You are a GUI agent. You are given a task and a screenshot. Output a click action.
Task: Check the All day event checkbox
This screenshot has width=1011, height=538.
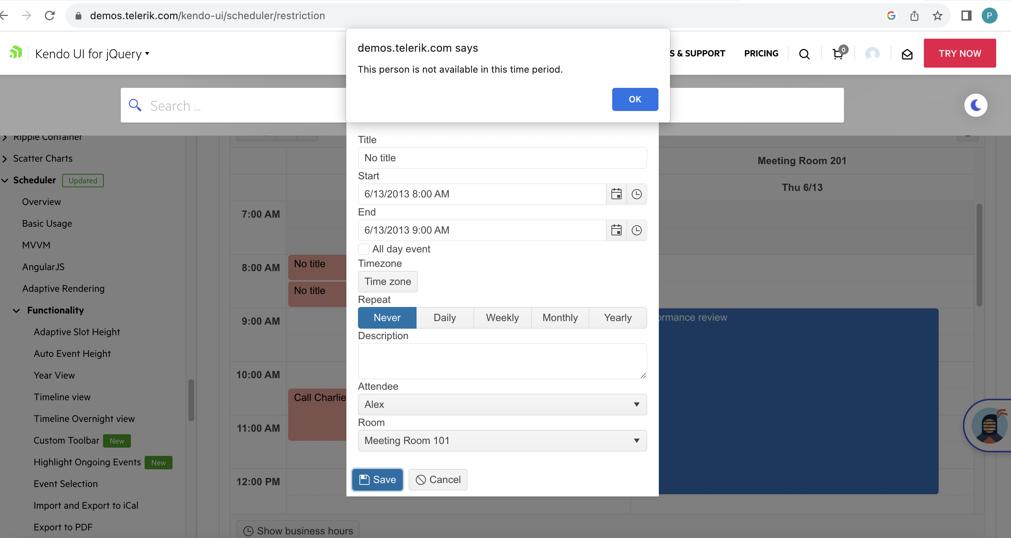(x=364, y=249)
